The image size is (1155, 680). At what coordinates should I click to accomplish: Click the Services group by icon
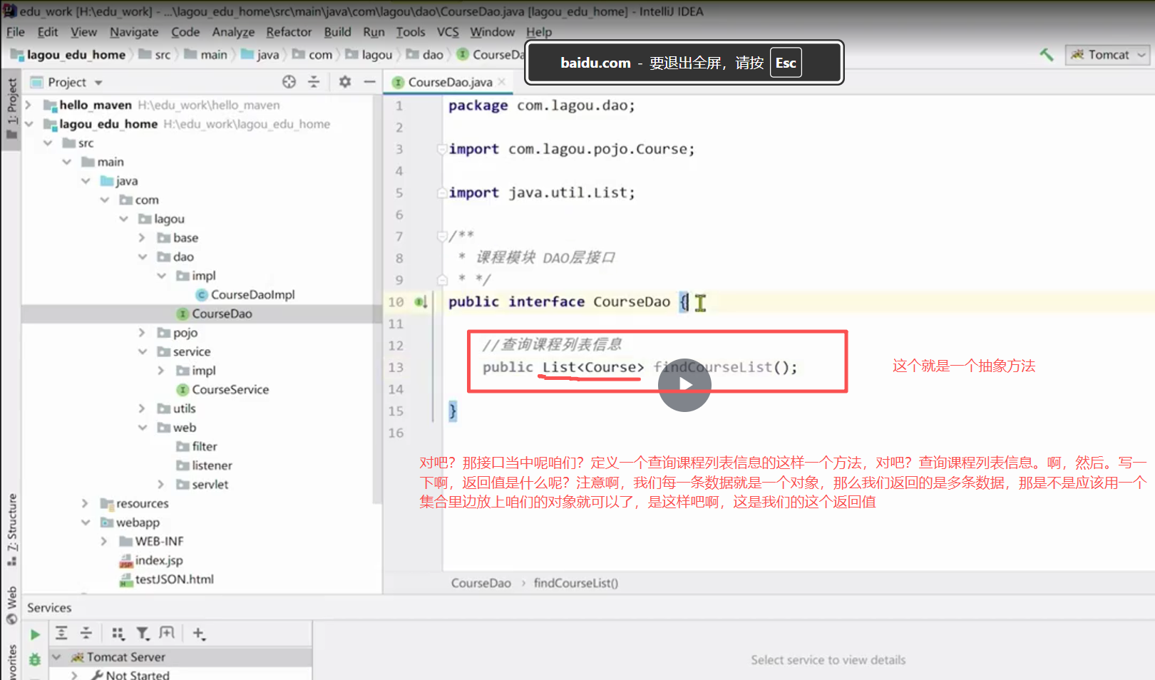pos(118,633)
